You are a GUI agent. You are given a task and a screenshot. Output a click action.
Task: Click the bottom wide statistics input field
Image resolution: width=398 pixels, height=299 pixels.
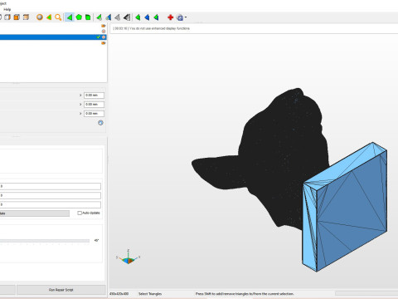pyautogui.click(x=51, y=204)
